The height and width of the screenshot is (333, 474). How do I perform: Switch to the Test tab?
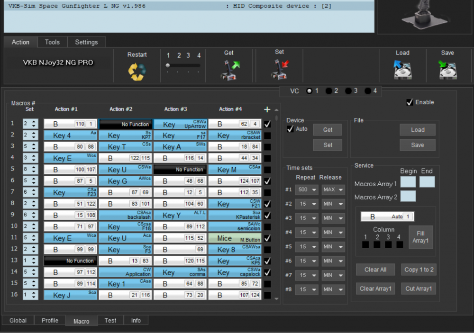pos(110,320)
